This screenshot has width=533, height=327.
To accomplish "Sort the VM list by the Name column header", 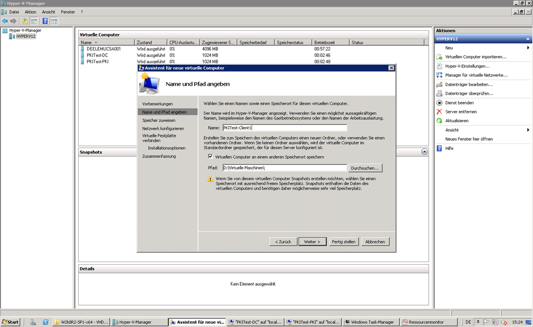I will [x=106, y=43].
